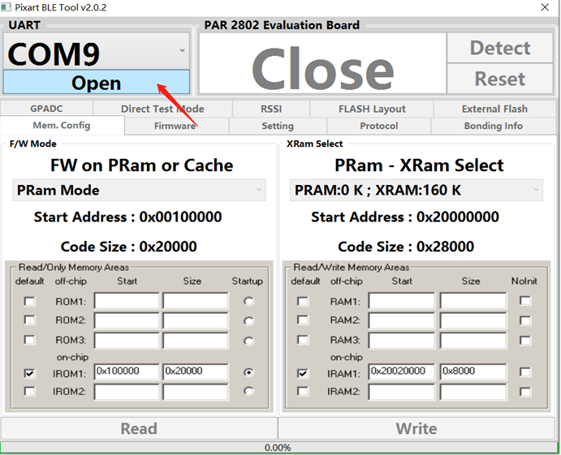The height and width of the screenshot is (455, 561).
Task: Click the ROM1 Size input field
Action: pyautogui.click(x=196, y=301)
